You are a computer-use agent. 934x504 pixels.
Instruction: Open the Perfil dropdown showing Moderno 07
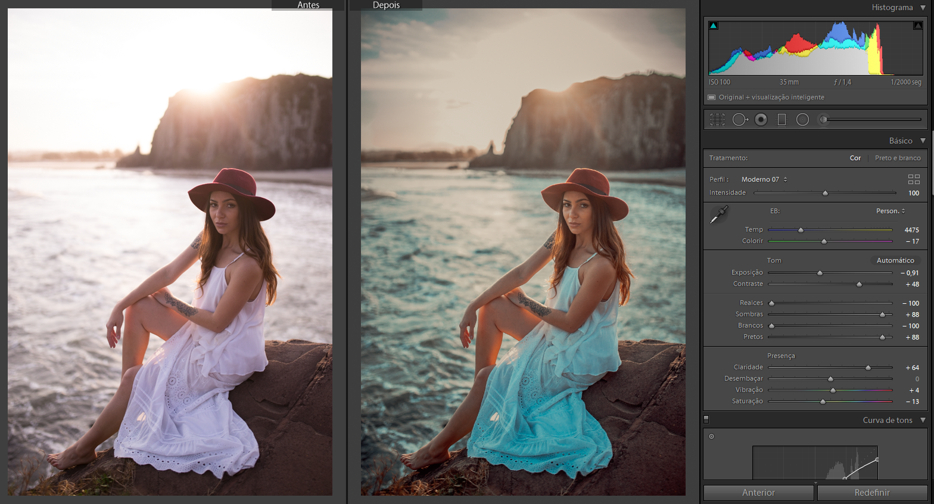click(x=764, y=179)
